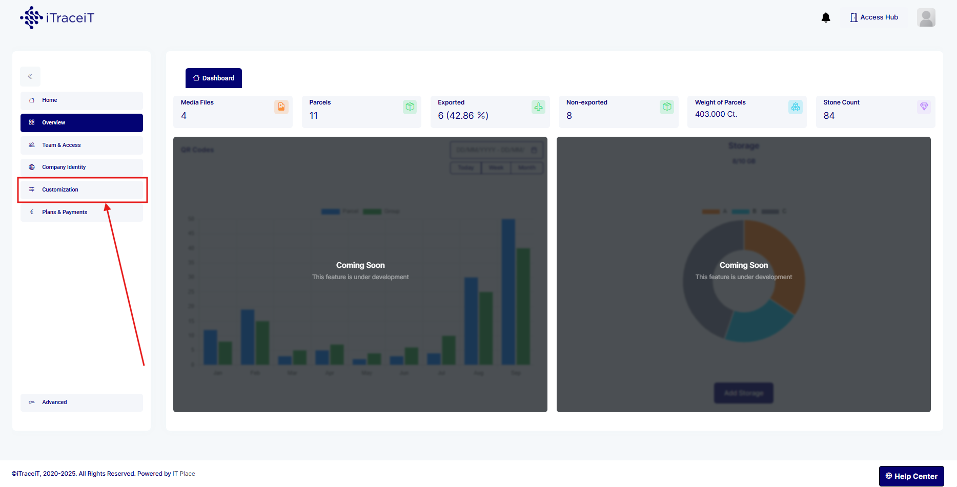Open the user profile avatar
The image size is (957, 487).
[x=926, y=17]
